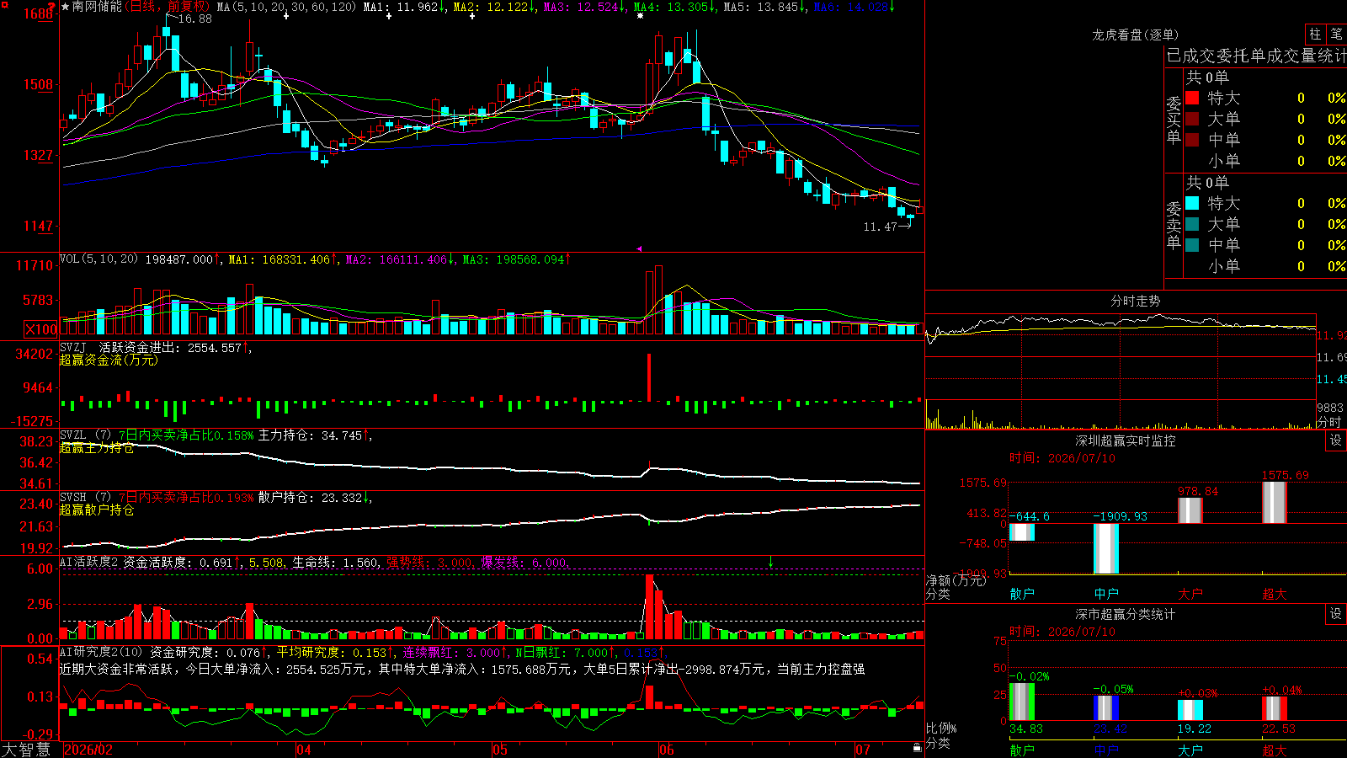
Task: Select the 分时走势 panel header
Action: 1136,301
